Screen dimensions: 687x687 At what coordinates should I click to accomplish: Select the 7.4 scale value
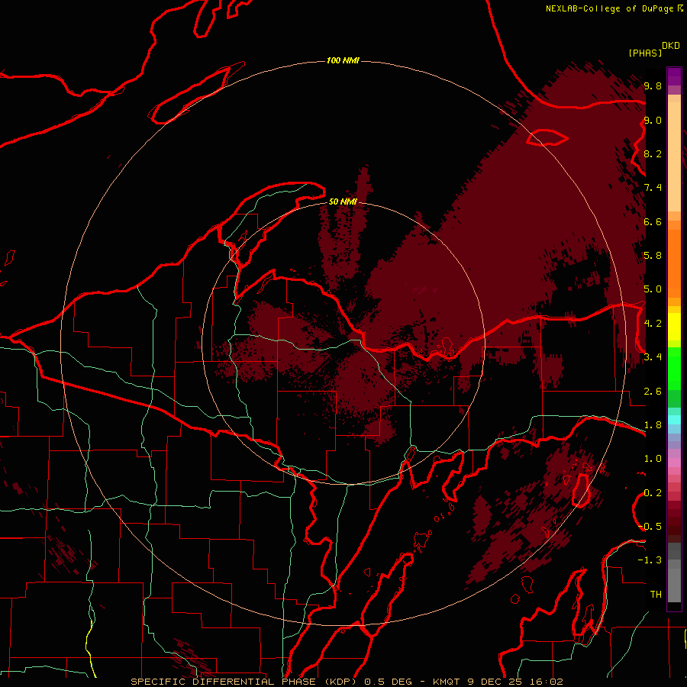click(x=653, y=188)
